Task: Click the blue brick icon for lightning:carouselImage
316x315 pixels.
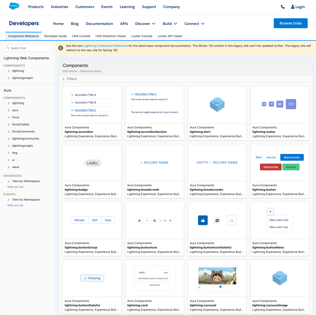Action: coord(280,278)
